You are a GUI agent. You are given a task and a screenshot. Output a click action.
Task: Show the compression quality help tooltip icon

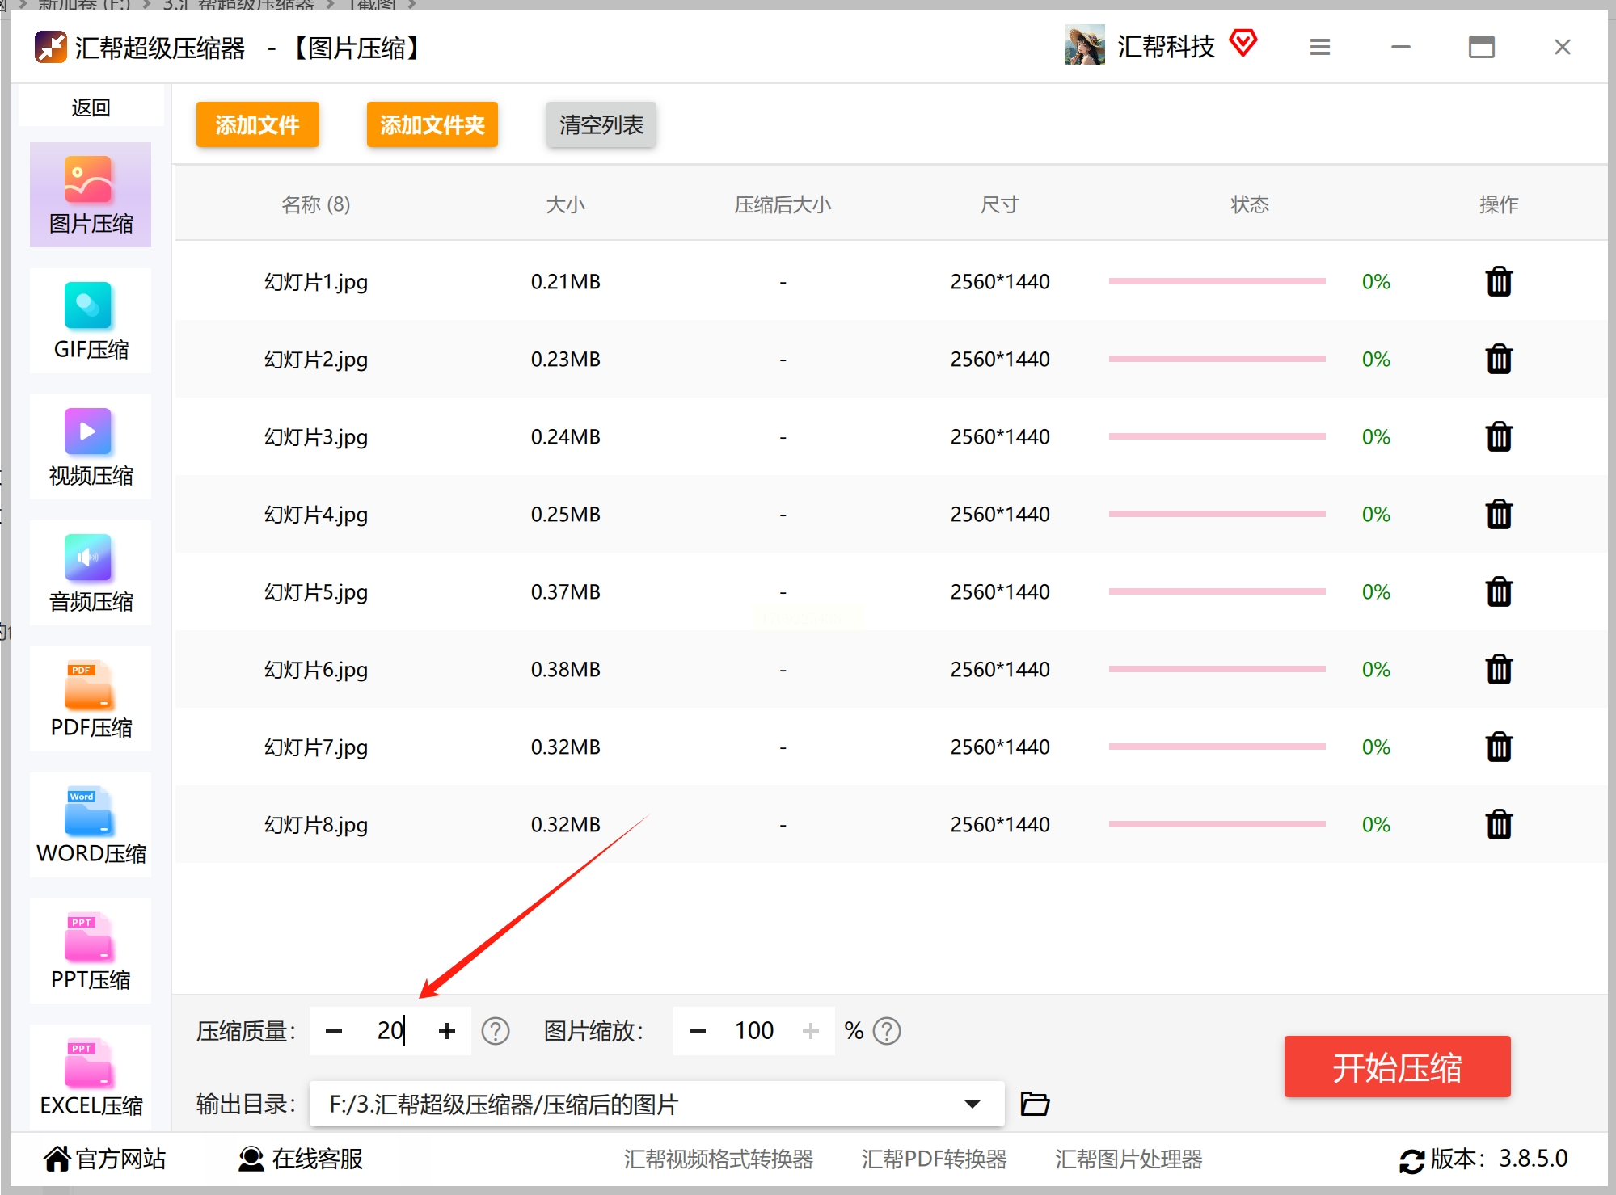[x=495, y=1031]
